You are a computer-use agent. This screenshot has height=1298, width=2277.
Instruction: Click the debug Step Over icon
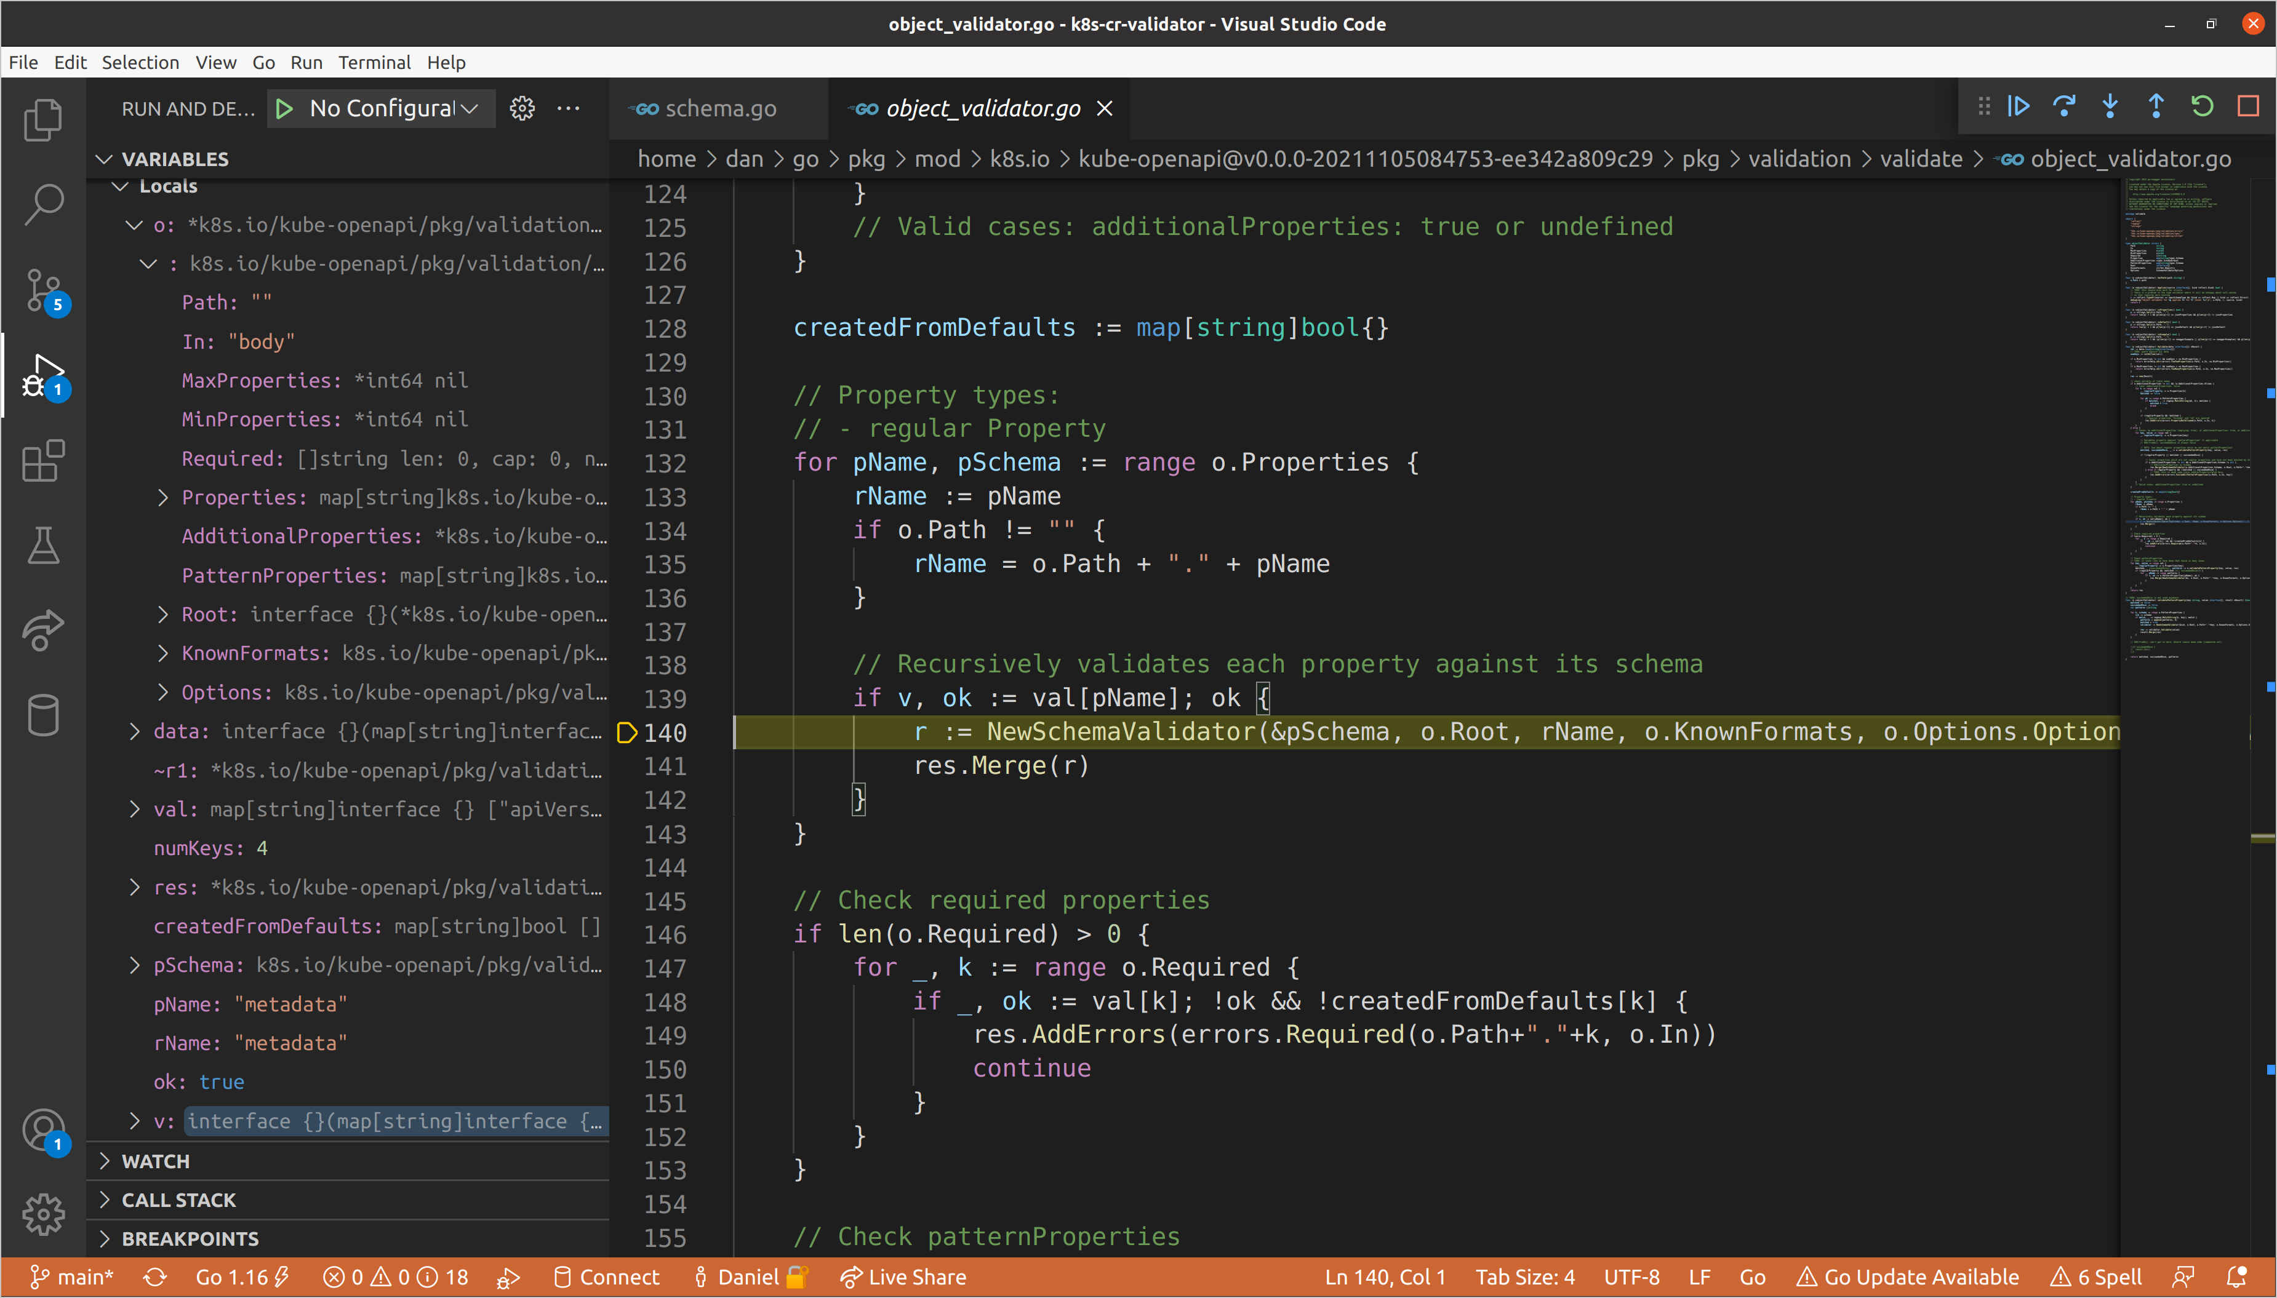click(x=2064, y=107)
